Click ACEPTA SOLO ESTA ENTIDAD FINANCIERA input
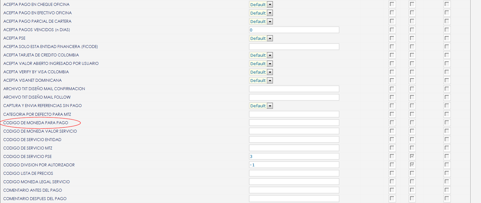 click(294, 47)
